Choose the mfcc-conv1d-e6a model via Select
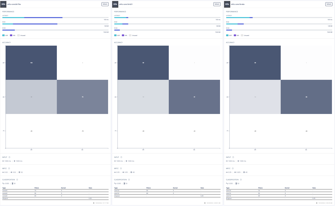The height and width of the screenshot is (206, 335). 329,4
